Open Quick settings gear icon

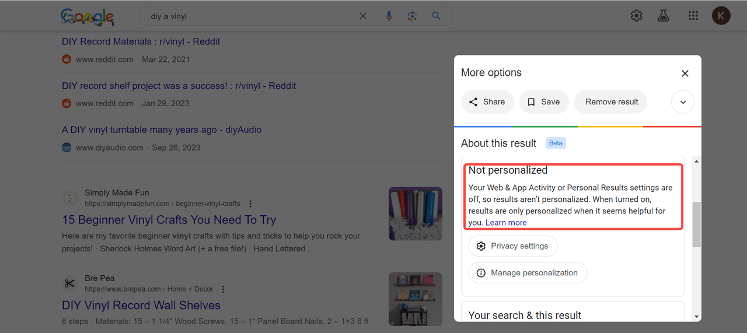636,16
